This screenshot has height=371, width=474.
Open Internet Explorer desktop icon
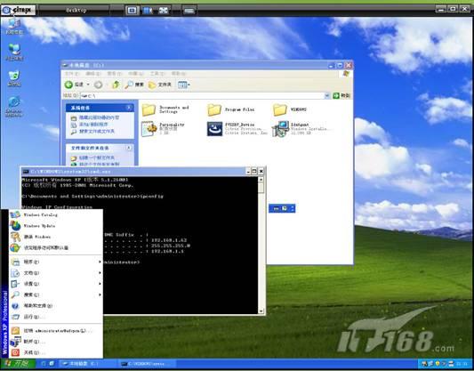coord(14,106)
